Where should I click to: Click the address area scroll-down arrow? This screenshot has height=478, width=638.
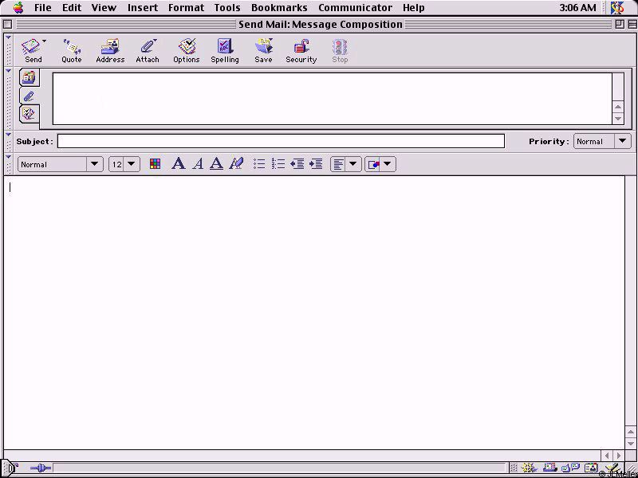click(618, 119)
